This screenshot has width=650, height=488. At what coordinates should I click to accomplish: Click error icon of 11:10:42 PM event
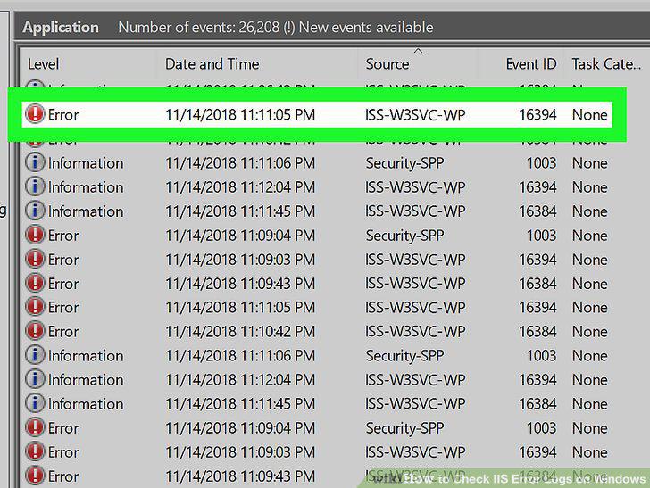pyautogui.click(x=35, y=331)
